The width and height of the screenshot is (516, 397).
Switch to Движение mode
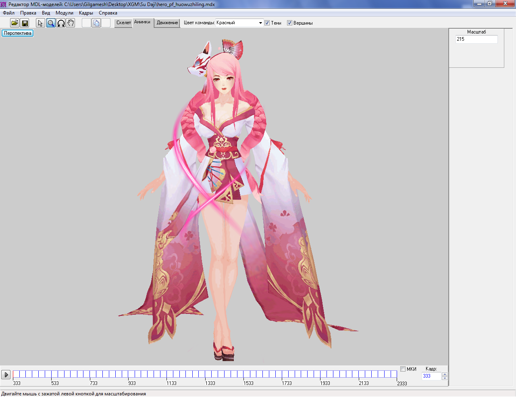point(167,23)
